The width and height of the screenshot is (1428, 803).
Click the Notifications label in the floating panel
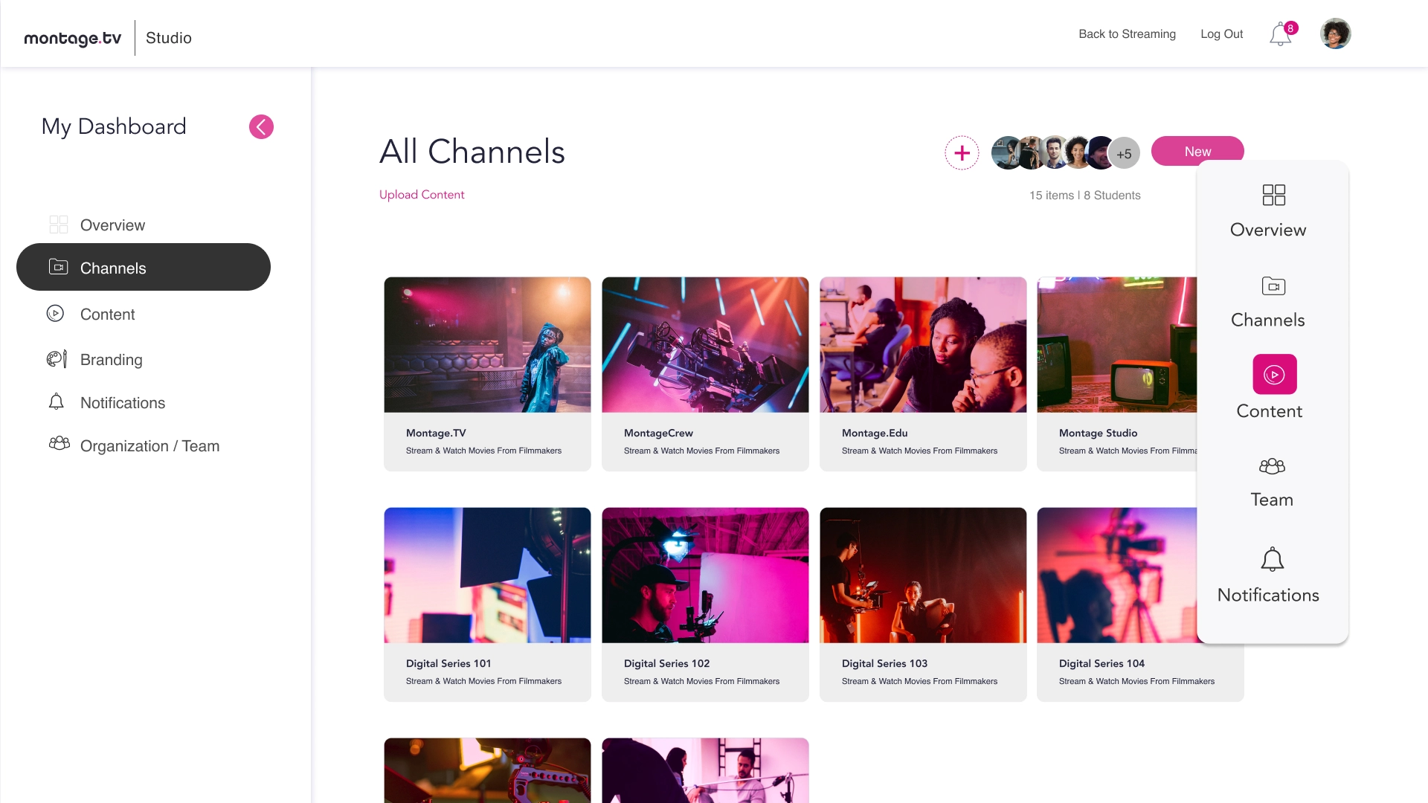pyautogui.click(x=1268, y=595)
